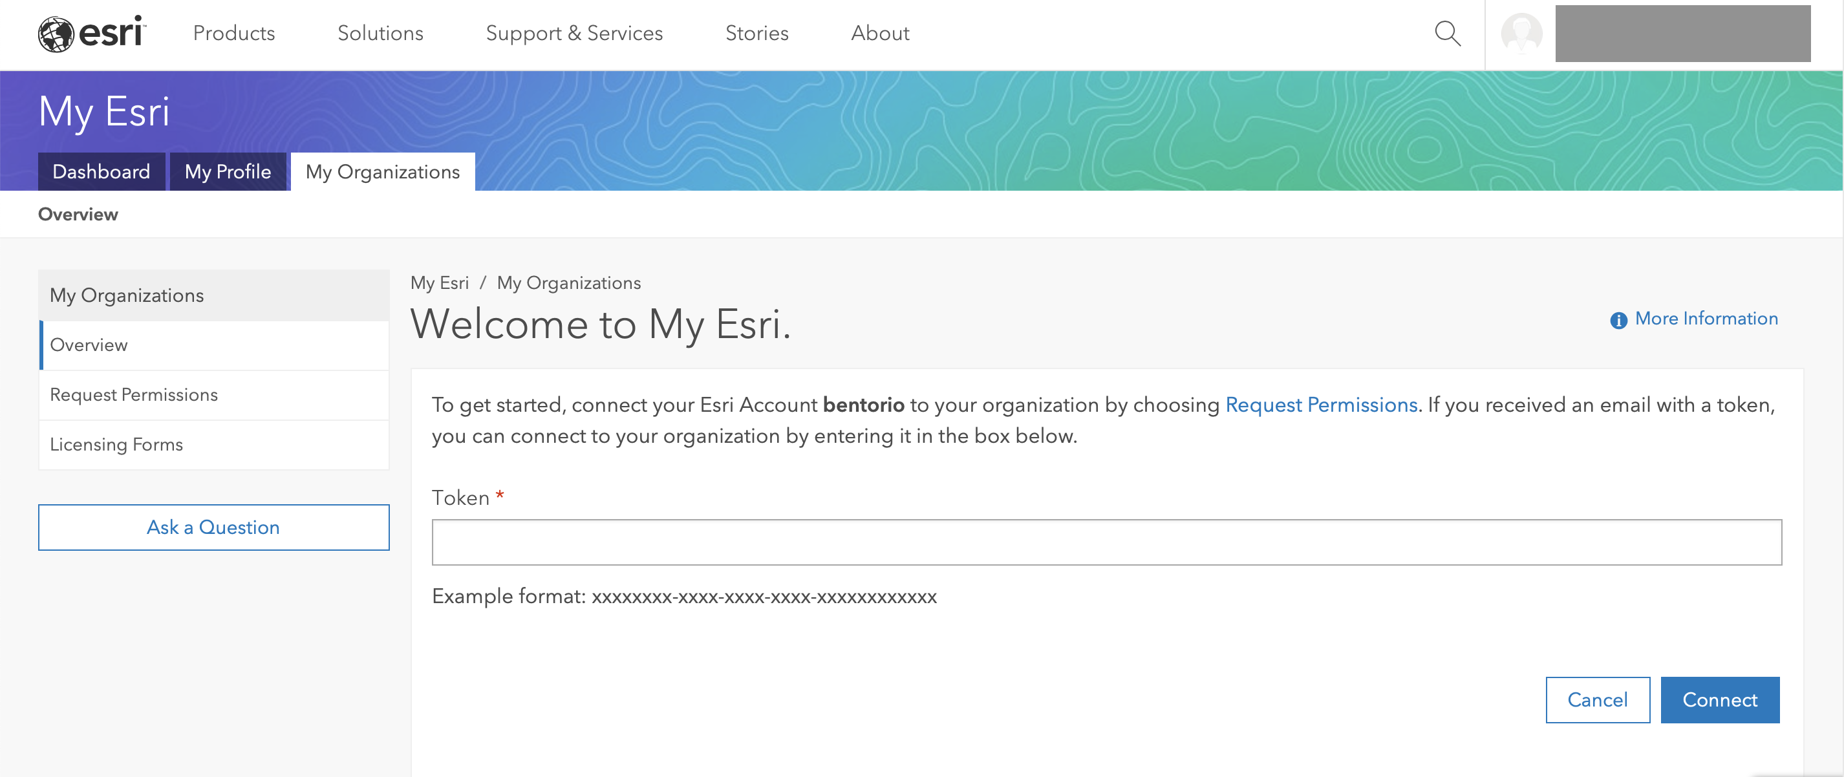Screen dimensions: 1844x777
Task: Click the Esri globe logo
Action: coord(56,34)
